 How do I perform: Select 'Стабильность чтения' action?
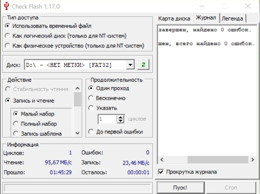(x=37, y=89)
